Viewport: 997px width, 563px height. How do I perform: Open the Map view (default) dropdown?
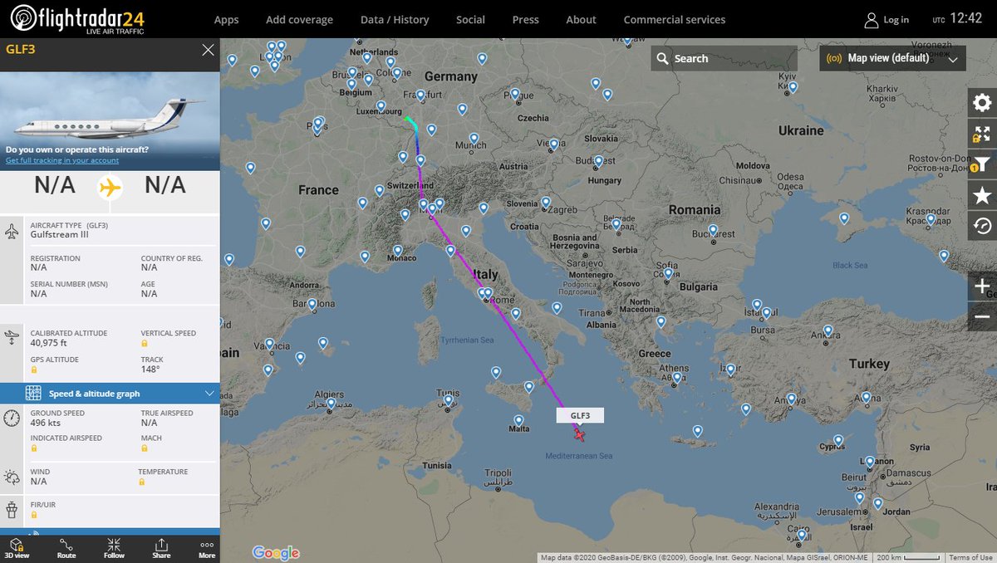tap(893, 58)
